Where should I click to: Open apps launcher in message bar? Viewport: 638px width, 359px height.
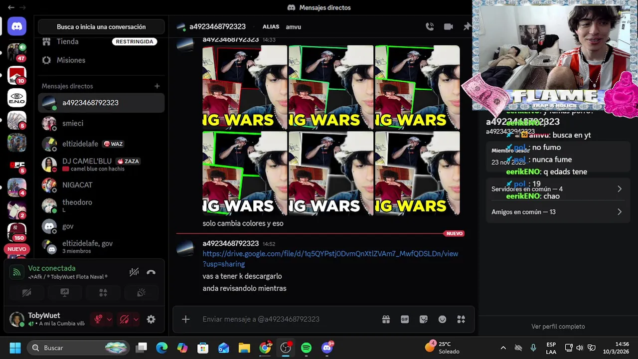[461, 319]
